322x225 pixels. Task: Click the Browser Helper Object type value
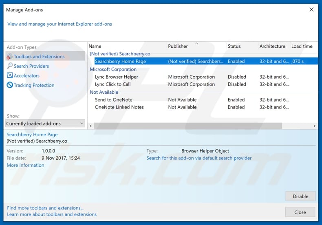(x=205, y=151)
